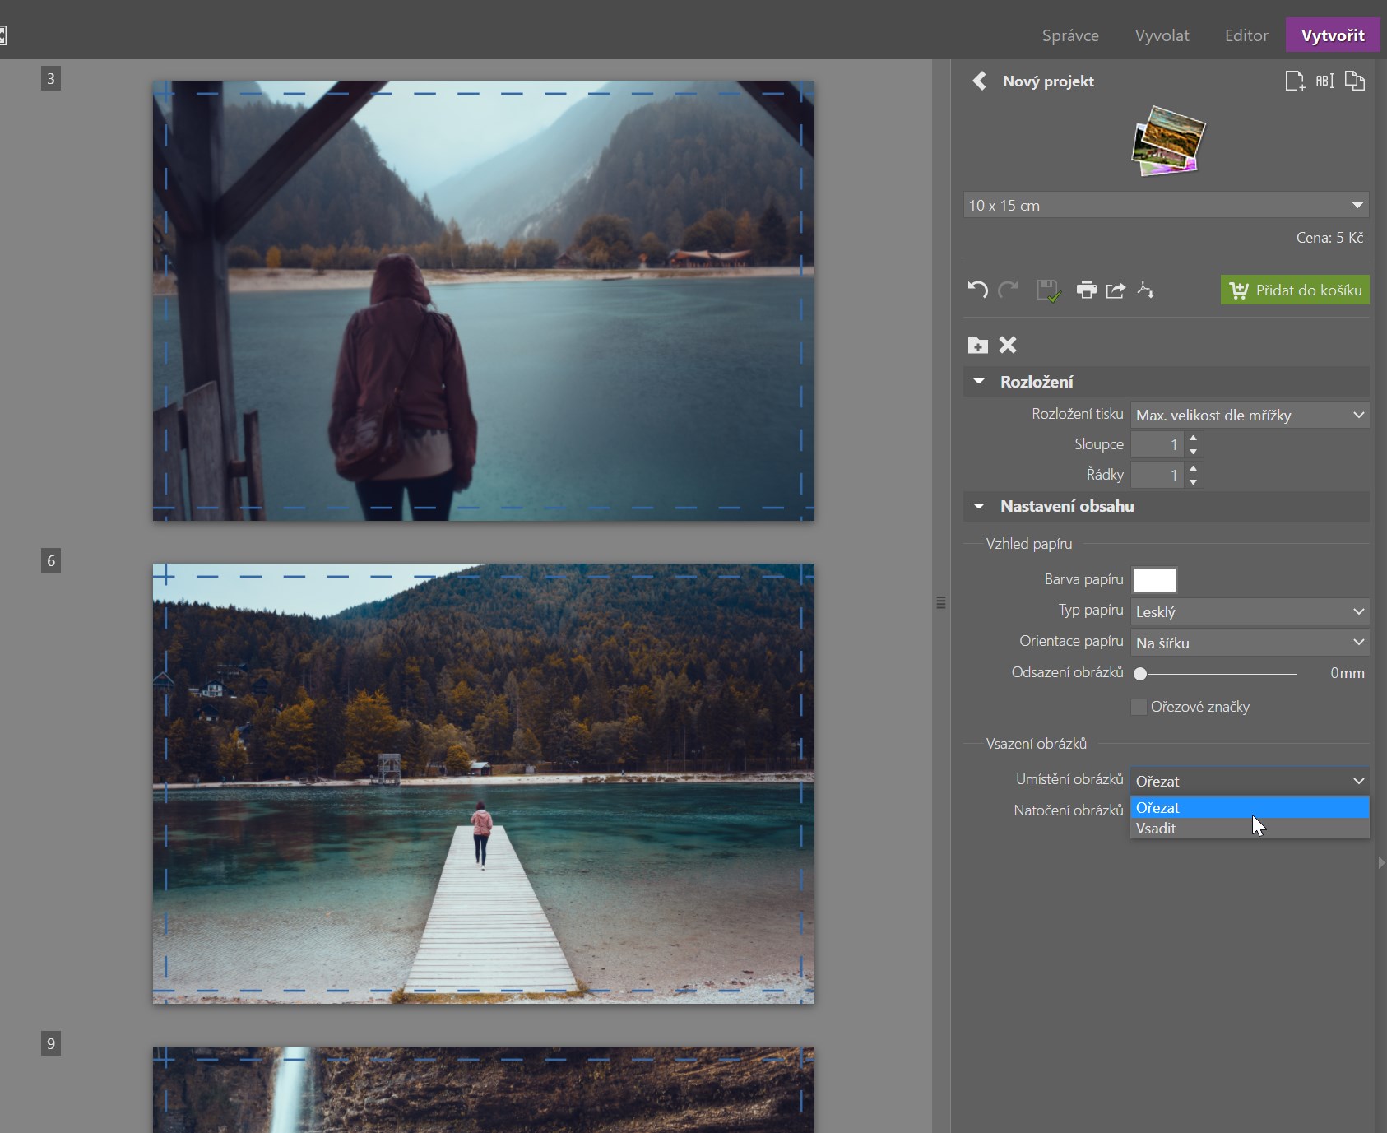The height and width of the screenshot is (1133, 1387).
Task: Print the project with the printer icon
Action: [1087, 290]
